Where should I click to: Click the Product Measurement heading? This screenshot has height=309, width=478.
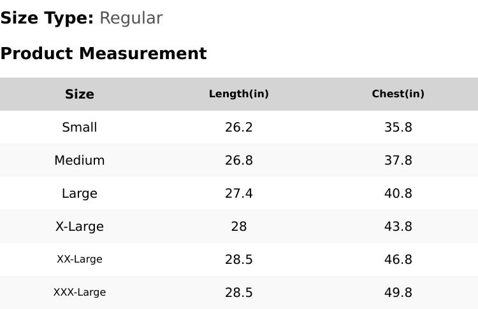(103, 53)
